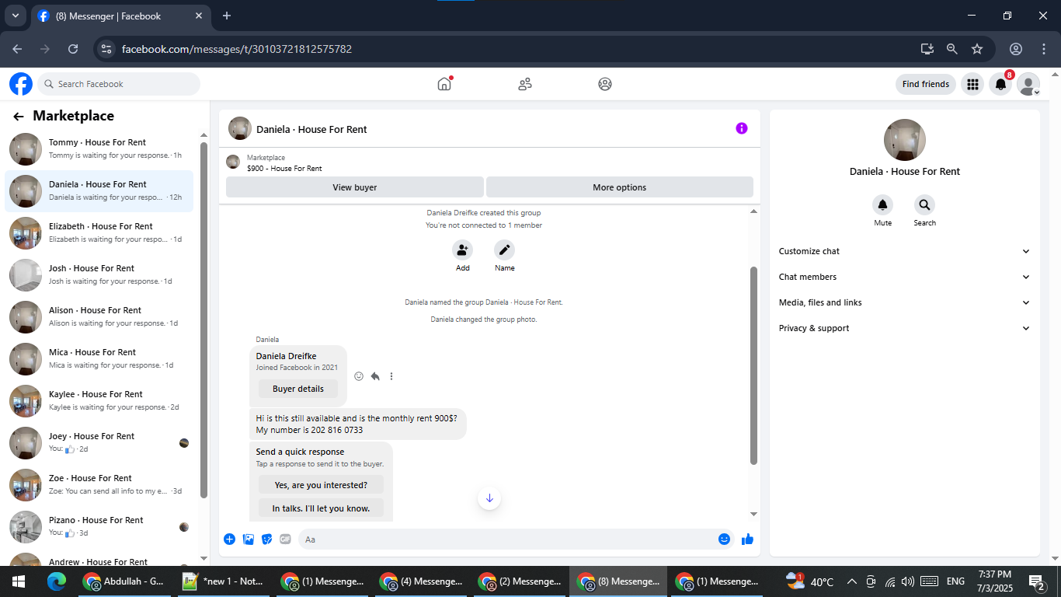1061x597 pixels.
Task: Jump to latest message arrow
Action: point(489,498)
